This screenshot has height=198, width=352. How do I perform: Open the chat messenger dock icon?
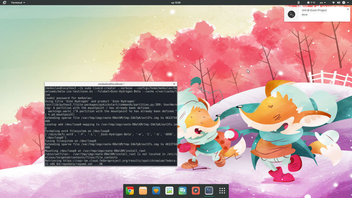[x=183, y=191]
